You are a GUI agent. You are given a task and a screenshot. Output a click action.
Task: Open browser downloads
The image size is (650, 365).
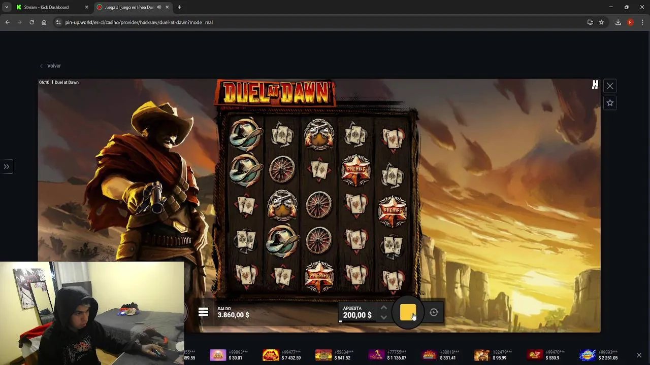tap(618, 22)
